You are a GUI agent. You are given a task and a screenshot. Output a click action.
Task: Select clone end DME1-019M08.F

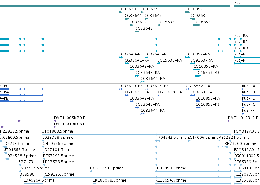pos(69,124)
